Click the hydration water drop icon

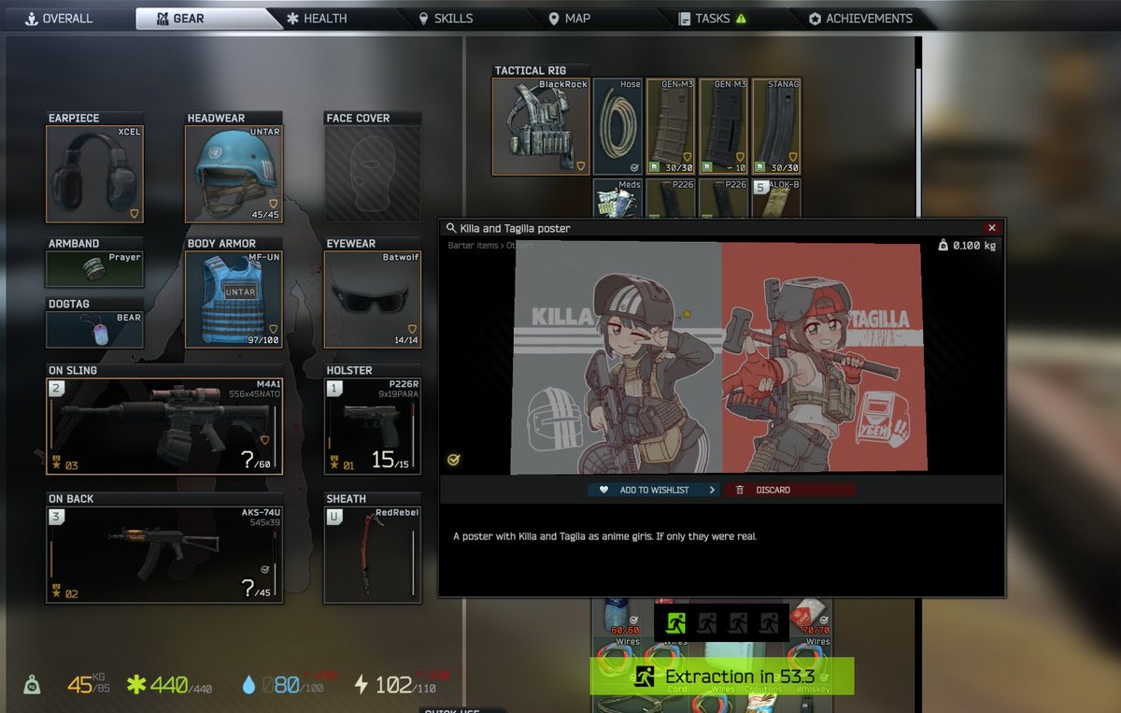click(248, 686)
